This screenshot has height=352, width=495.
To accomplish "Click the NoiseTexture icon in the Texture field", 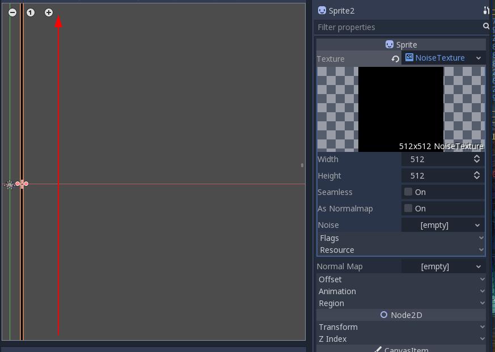I will click(x=409, y=57).
